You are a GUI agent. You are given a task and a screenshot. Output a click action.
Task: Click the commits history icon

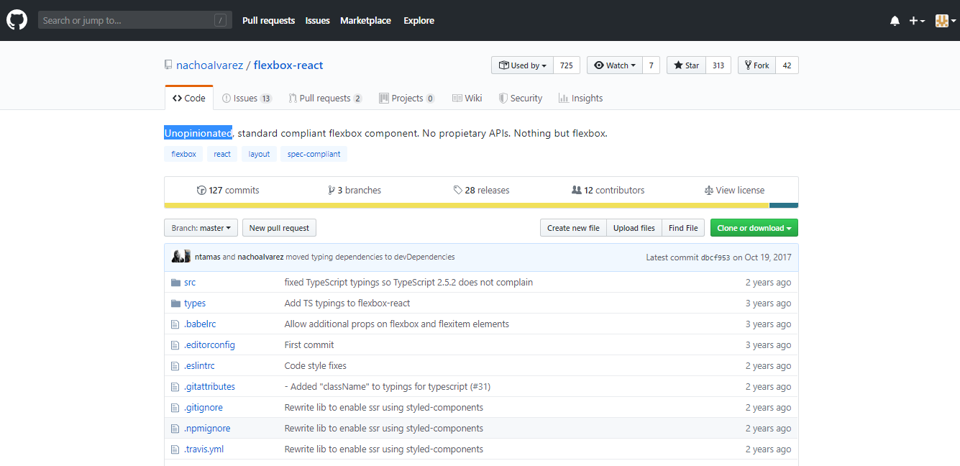(201, 191)
